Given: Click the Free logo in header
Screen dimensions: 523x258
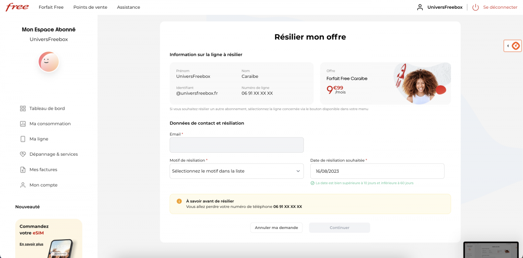Looking at the screenshot, I should click(17, 7).
